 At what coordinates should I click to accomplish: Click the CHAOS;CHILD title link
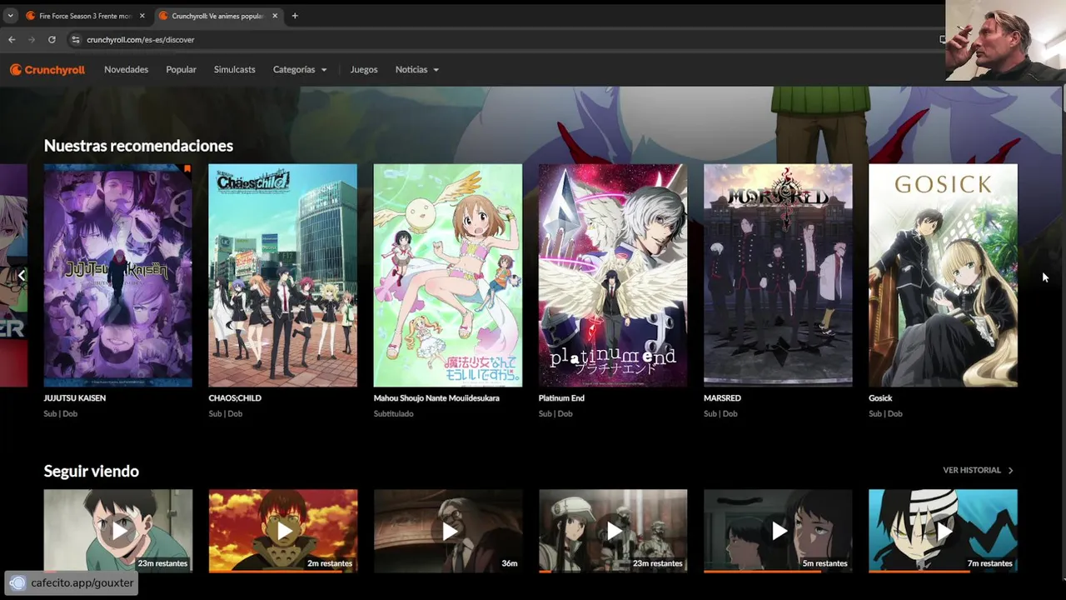pyautogui.click(x=235, y=398)
